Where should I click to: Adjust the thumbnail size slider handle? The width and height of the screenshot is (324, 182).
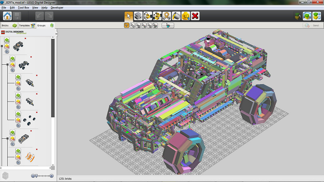pos(36,176)
